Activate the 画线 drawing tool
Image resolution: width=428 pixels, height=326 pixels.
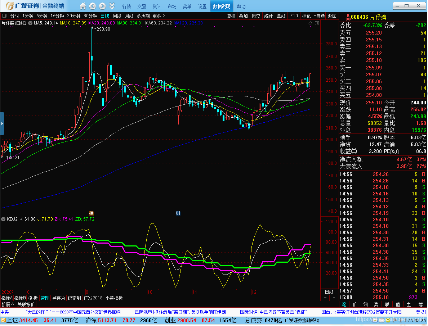tap(281, 16)
